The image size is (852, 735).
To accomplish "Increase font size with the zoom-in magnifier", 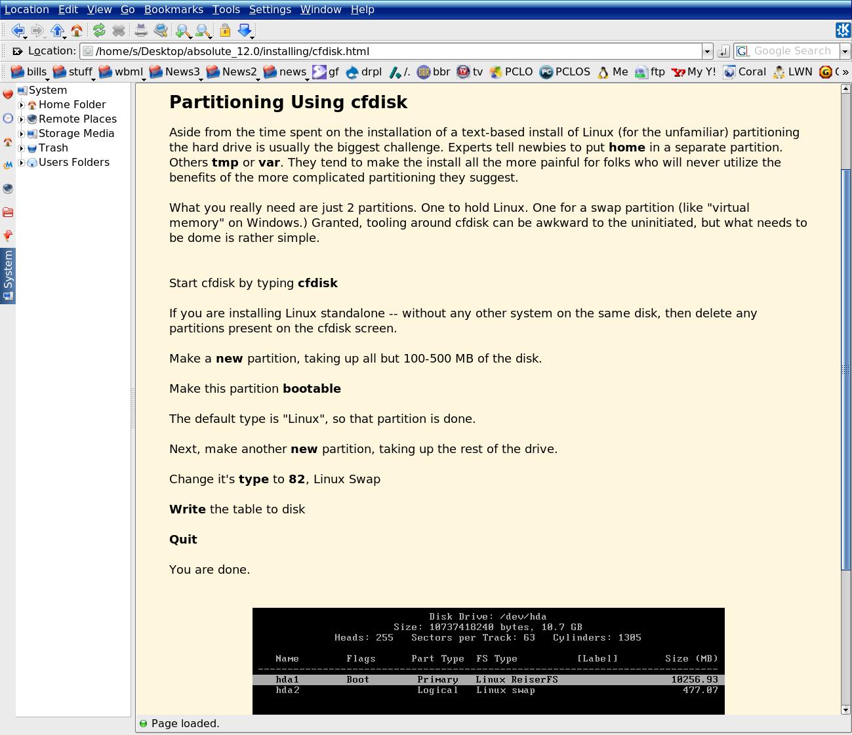I will pos(183,30).
